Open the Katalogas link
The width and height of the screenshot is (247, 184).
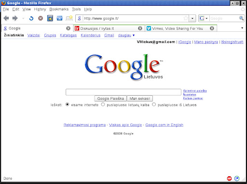point(68,35)
